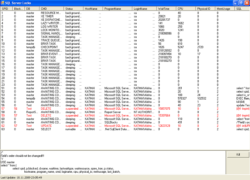
Task: Click CPU value 570327
Action: (182, 98)
